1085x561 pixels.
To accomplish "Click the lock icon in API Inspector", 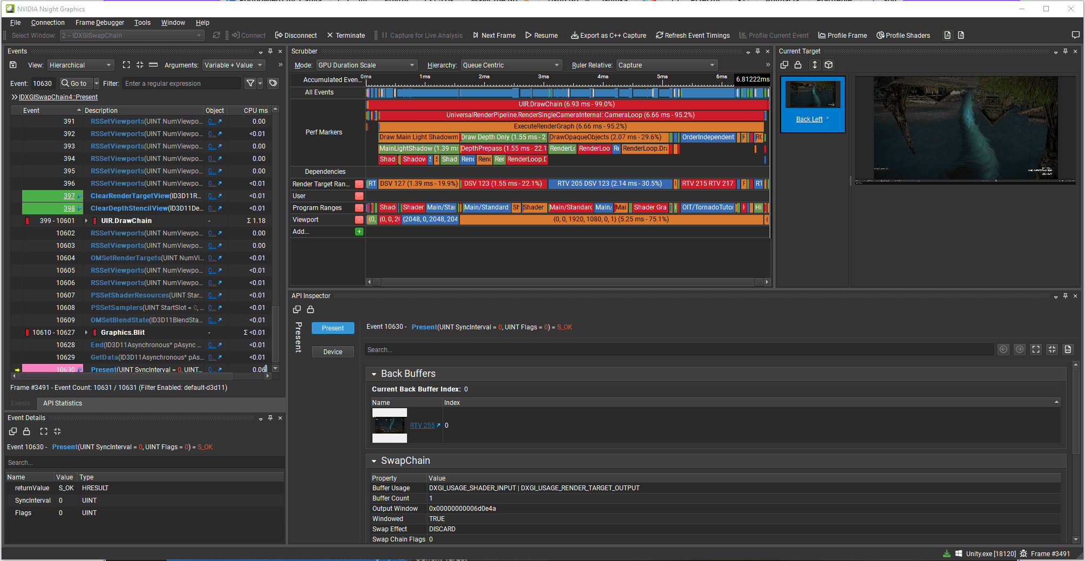I will pyautogui.click(x=310, y=309).
